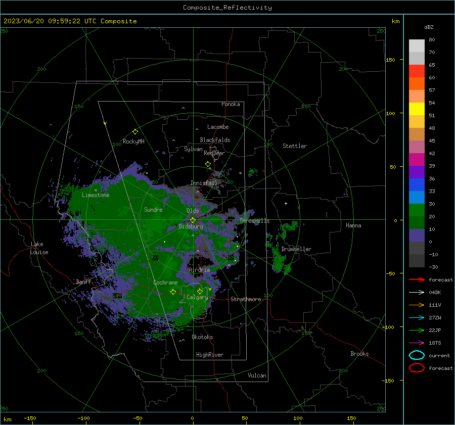
Task: Click the Drumheller label
Action: (296, 249)
